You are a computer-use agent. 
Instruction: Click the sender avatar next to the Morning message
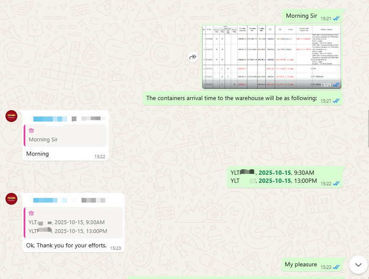[x=11, y=116]
